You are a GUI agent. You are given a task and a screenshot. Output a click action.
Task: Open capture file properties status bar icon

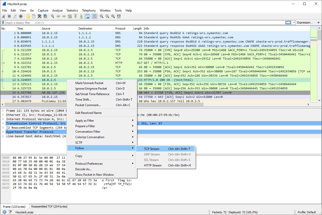tap(10, 212)
